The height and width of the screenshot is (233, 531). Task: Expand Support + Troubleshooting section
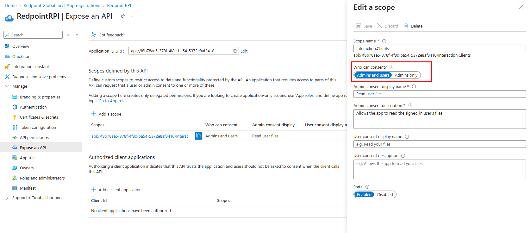point(7,198)
